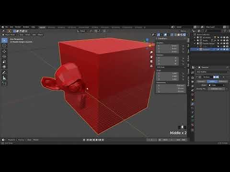The width and height of the screenshot is (230, 172).
Task: Open the Render properties tab
Action: click(x=193, y=77)
